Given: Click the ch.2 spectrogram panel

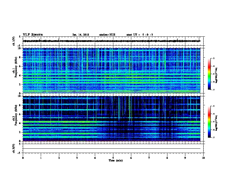Looking at the screenshot, I should [x=112, y=119].
